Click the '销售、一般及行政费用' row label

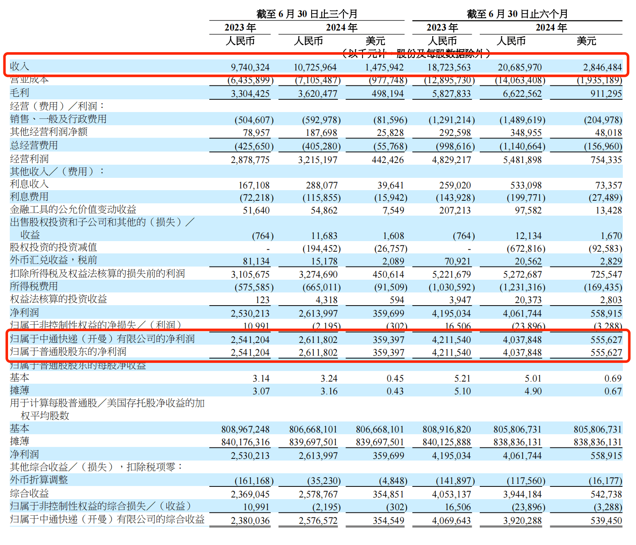tap(58, 119)
